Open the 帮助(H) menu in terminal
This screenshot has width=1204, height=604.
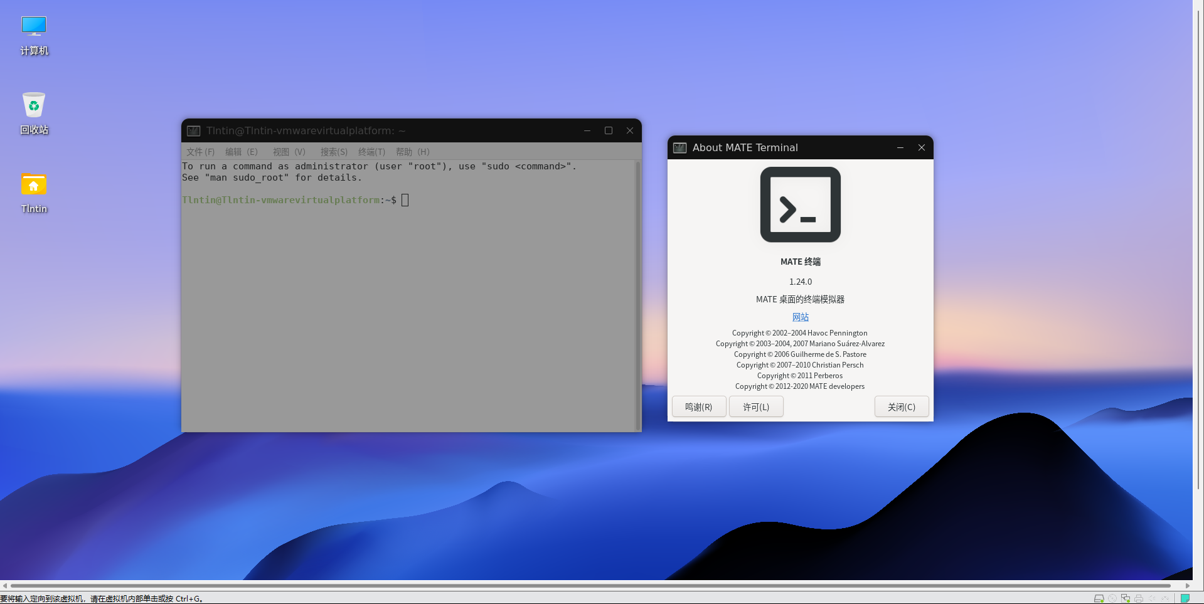pos(412,152)
